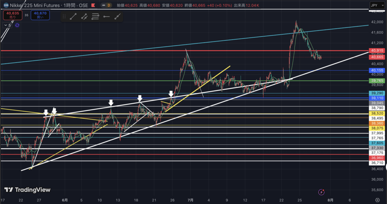Click the 8月 date label on time axis
Viewport: 387px width, 204px height.
click(x=330, y=200)
